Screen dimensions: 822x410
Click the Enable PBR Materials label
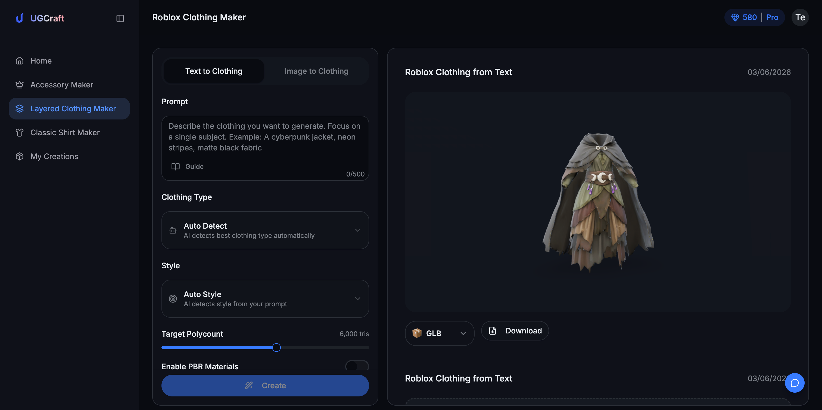tap(200, 366)
